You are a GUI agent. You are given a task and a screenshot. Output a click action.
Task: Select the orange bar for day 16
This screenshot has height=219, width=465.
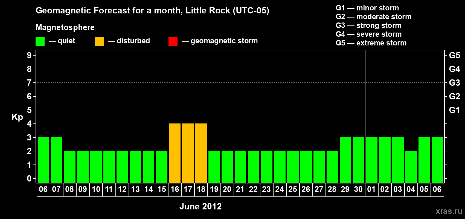[175, 153]
